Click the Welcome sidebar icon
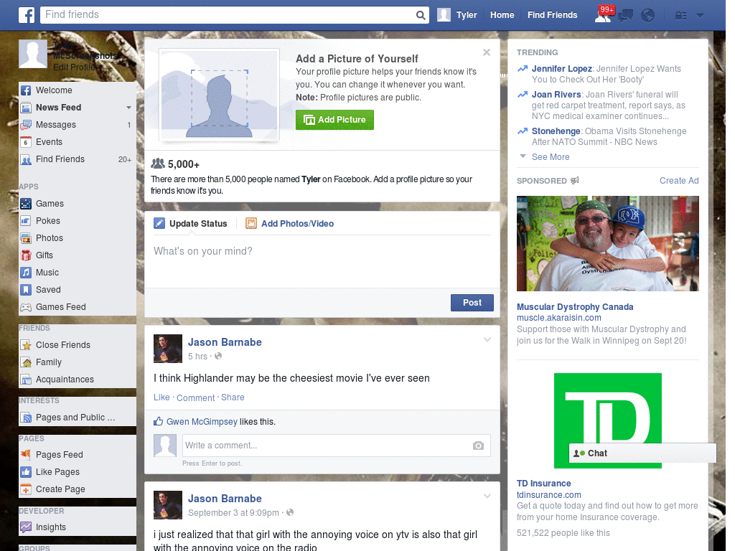This screenshot has width=735, height=551. (26, 90)
